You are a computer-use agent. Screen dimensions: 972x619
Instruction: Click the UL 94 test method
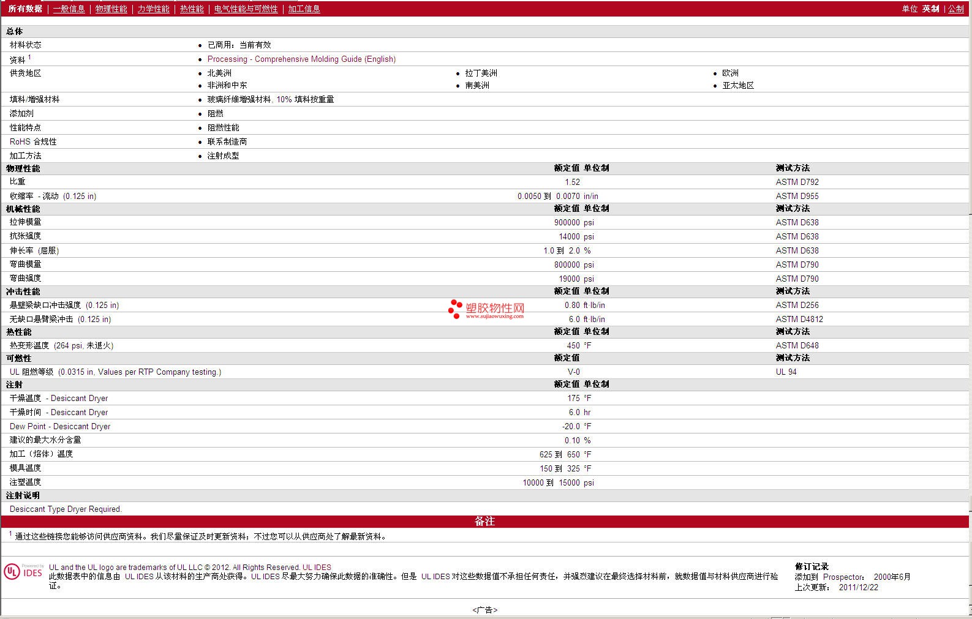tap(786, 372)
